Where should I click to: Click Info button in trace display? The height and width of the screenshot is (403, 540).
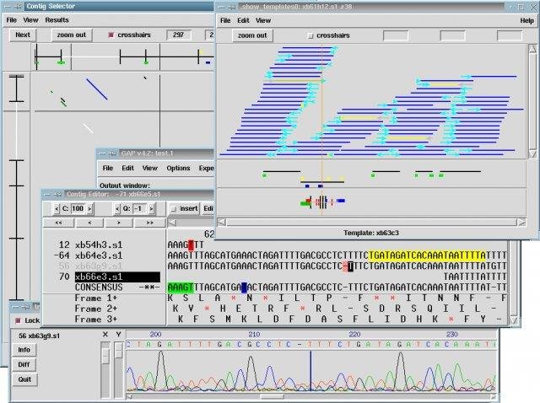coord(24,350)
